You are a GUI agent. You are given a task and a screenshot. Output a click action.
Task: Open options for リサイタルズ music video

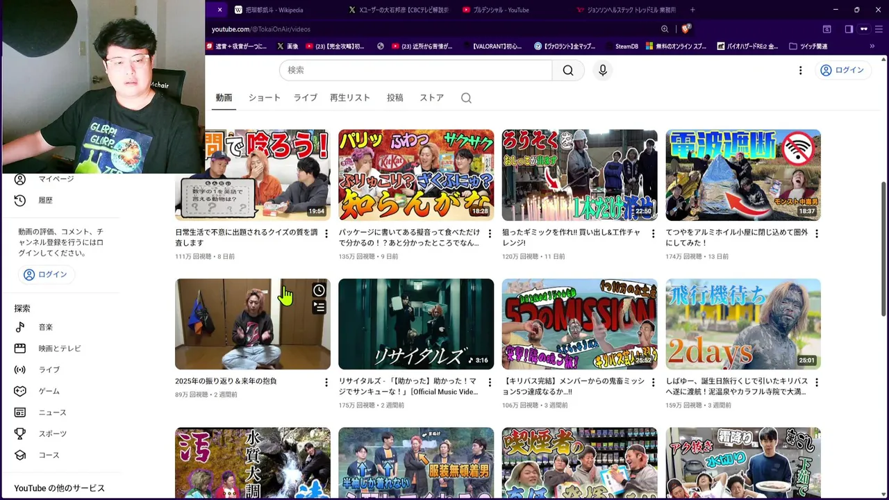(490, 383)
